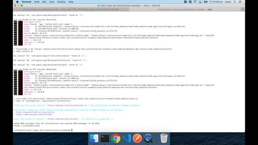This screenshot has width=258, height=145.
Task: Click the core-js@2.6.11 postinstall line
Action: [76, 99]
